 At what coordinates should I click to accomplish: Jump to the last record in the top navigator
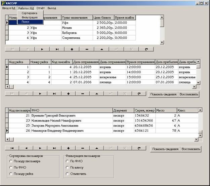pos(57,49)
